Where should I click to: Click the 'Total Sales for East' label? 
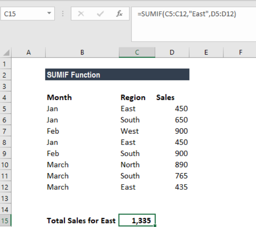point(81,221)
